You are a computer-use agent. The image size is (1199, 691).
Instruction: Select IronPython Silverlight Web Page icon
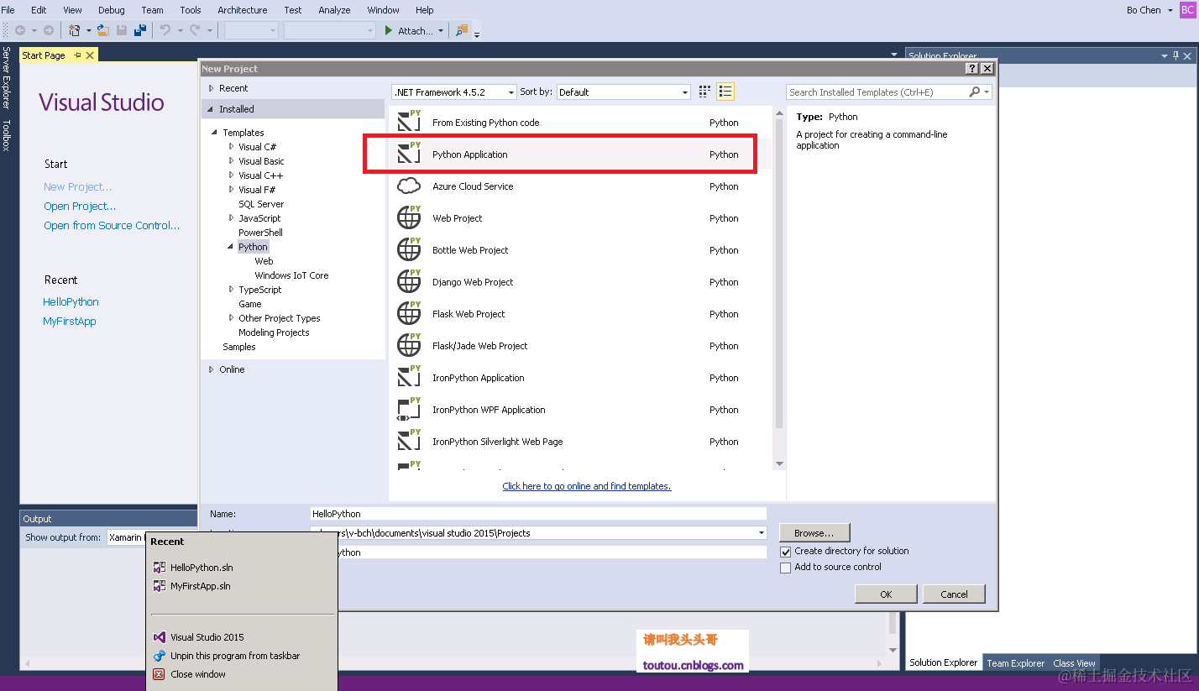pos(409,442)
